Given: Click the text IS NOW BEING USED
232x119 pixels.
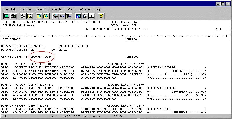Looking at the screenshot, I should click(73, 46).
